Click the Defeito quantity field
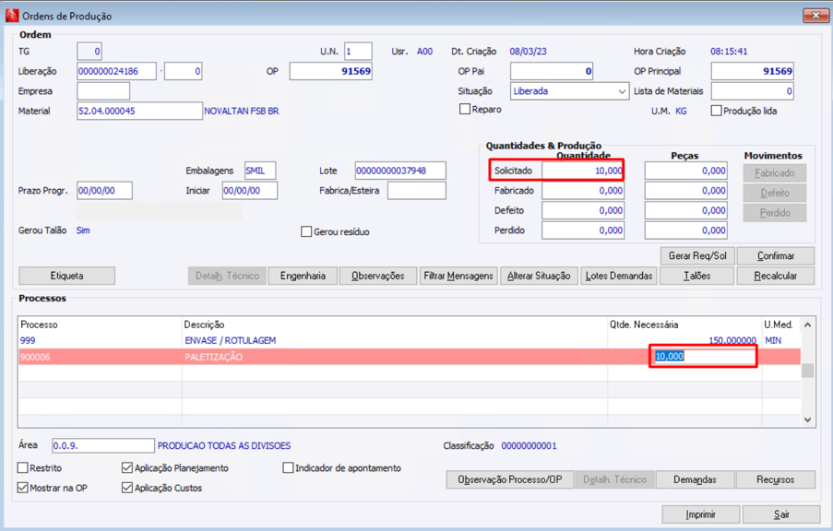This screenshot has height=531, width=833. pos(583,210)
